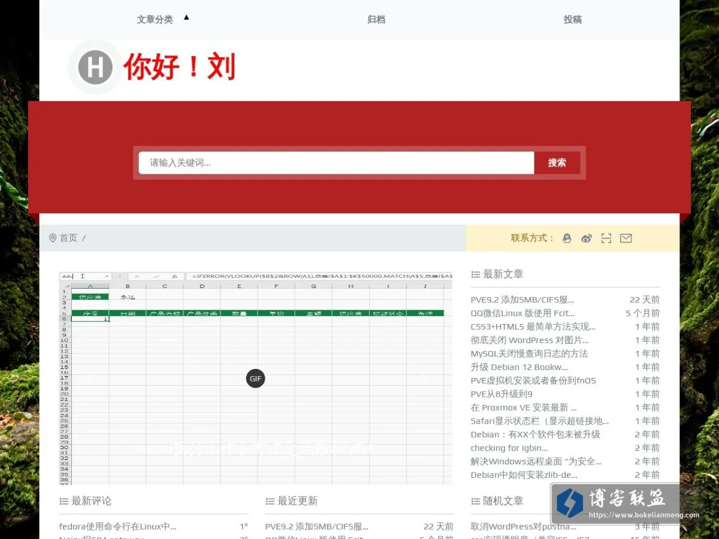719x539 pixels.
Task: Open post Safari显示状态栏（显示超链接地...
Action: click(x=540, y=421)
